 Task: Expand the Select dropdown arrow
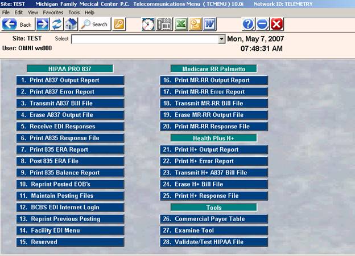[222, 39]
